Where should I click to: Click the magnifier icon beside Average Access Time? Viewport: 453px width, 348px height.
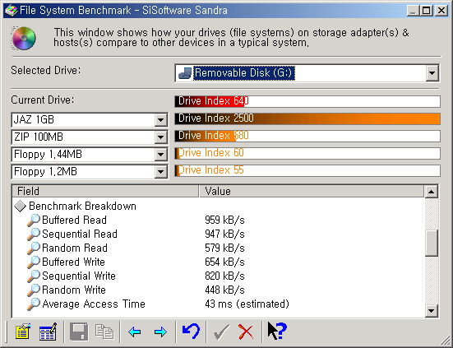click(34, 304)
